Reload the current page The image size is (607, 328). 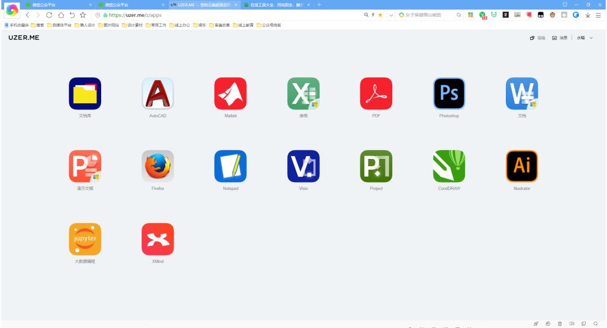pos(49,15)
